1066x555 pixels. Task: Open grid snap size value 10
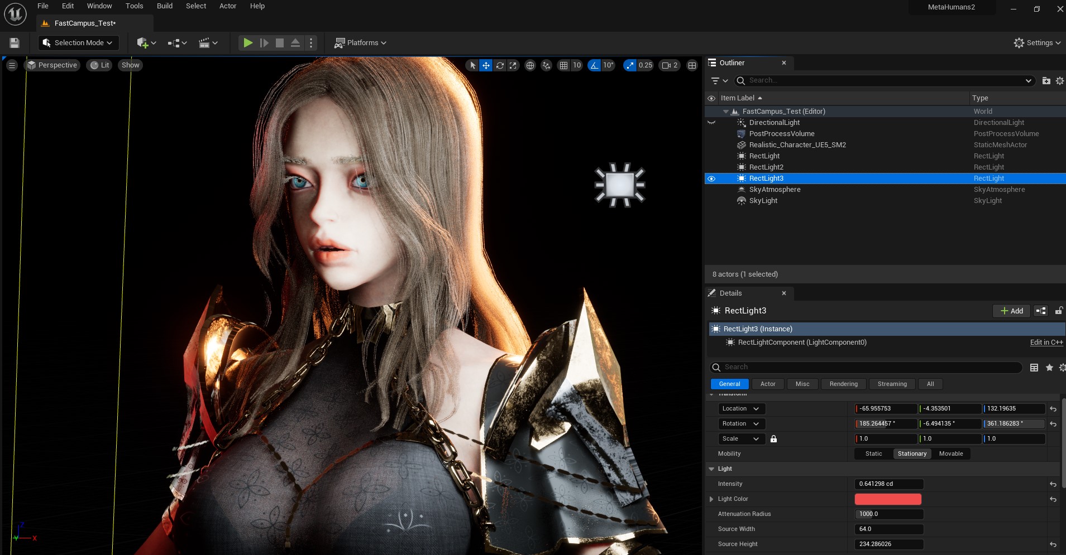(577, 65)
